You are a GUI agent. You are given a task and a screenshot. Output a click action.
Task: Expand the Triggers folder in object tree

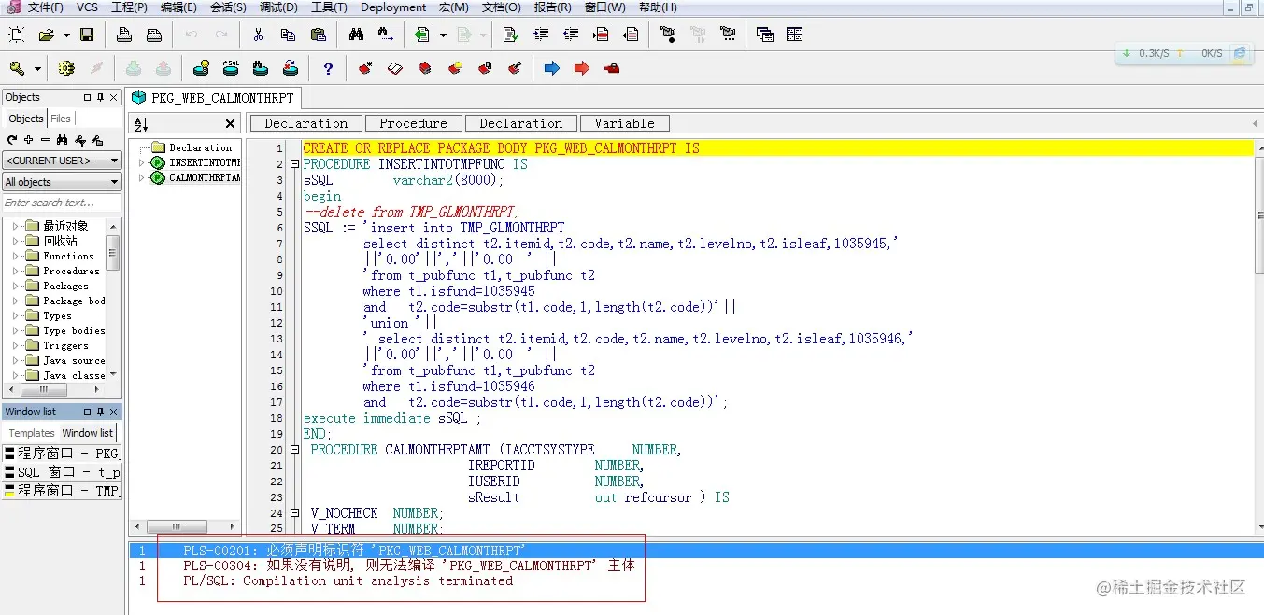coord(15,345)
